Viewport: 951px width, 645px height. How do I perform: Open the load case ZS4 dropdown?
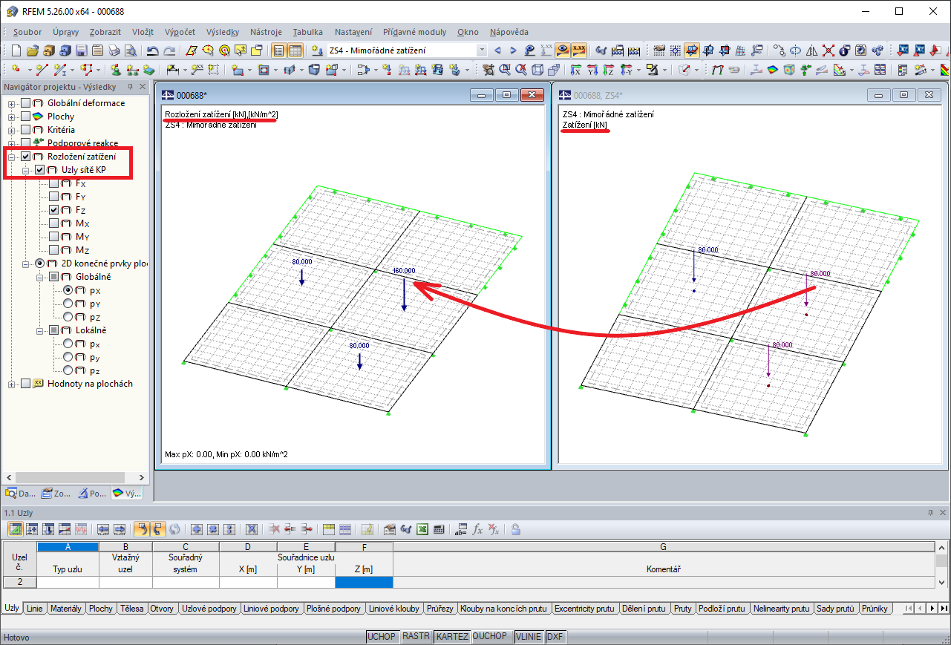click(x=482, y=50)
